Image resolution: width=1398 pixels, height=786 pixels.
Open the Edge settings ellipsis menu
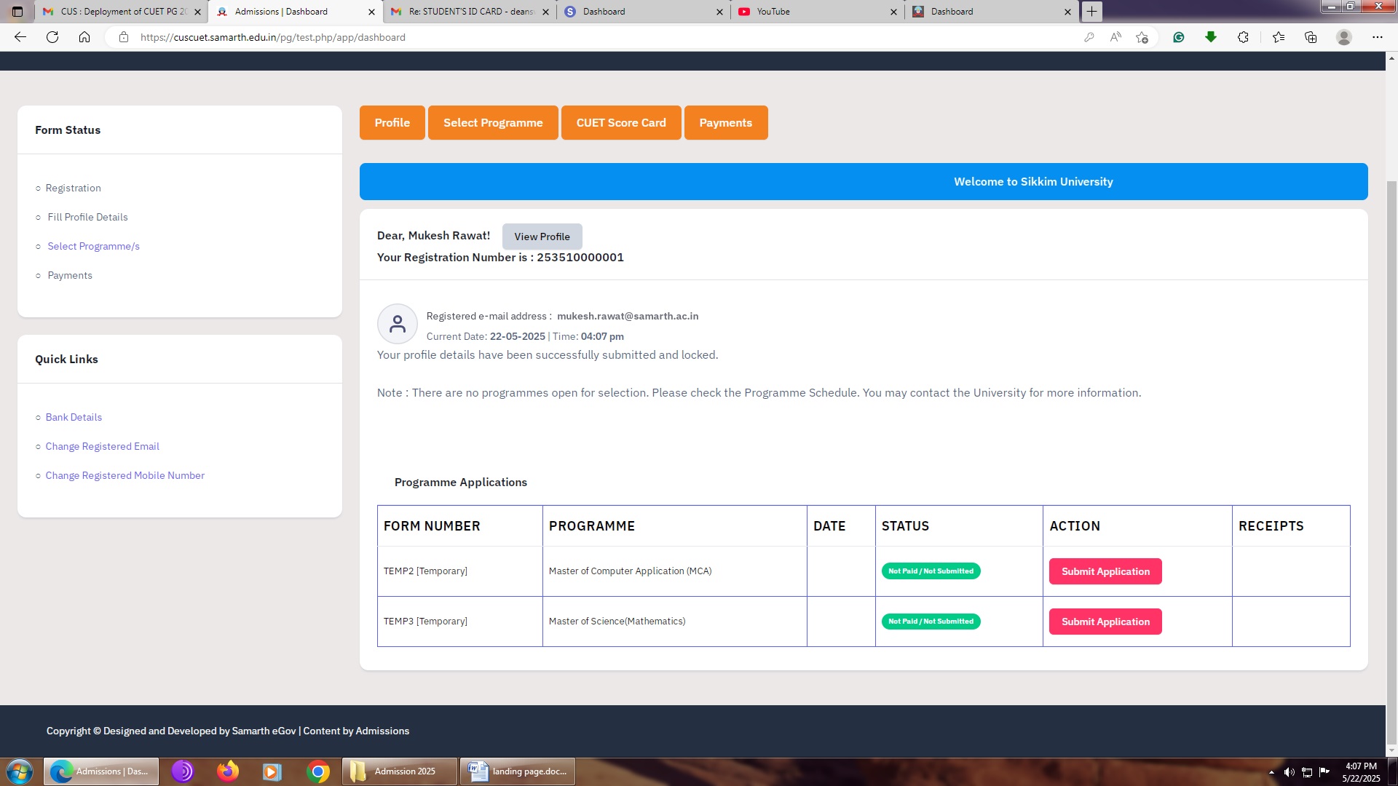pos(1377,37)
